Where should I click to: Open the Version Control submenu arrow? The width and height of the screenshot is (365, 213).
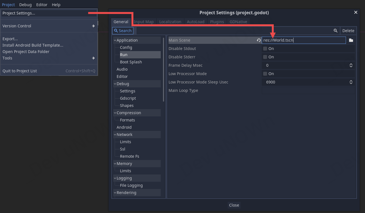93,26
